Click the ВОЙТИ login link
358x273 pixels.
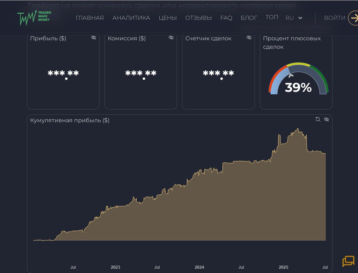[335, 18]
